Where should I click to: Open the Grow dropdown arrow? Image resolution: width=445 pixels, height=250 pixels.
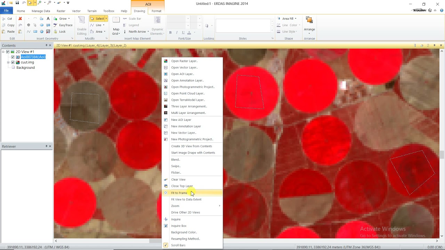[69, 19]
